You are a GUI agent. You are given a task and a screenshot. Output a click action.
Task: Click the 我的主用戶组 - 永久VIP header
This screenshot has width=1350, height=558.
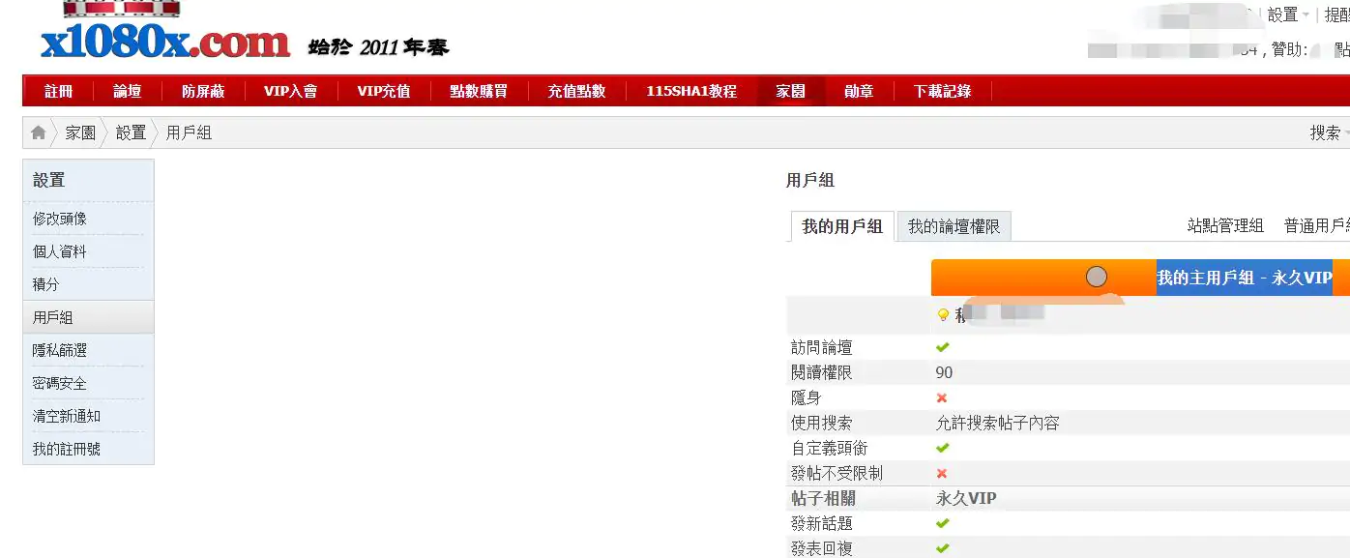(x=1245, y=278)
